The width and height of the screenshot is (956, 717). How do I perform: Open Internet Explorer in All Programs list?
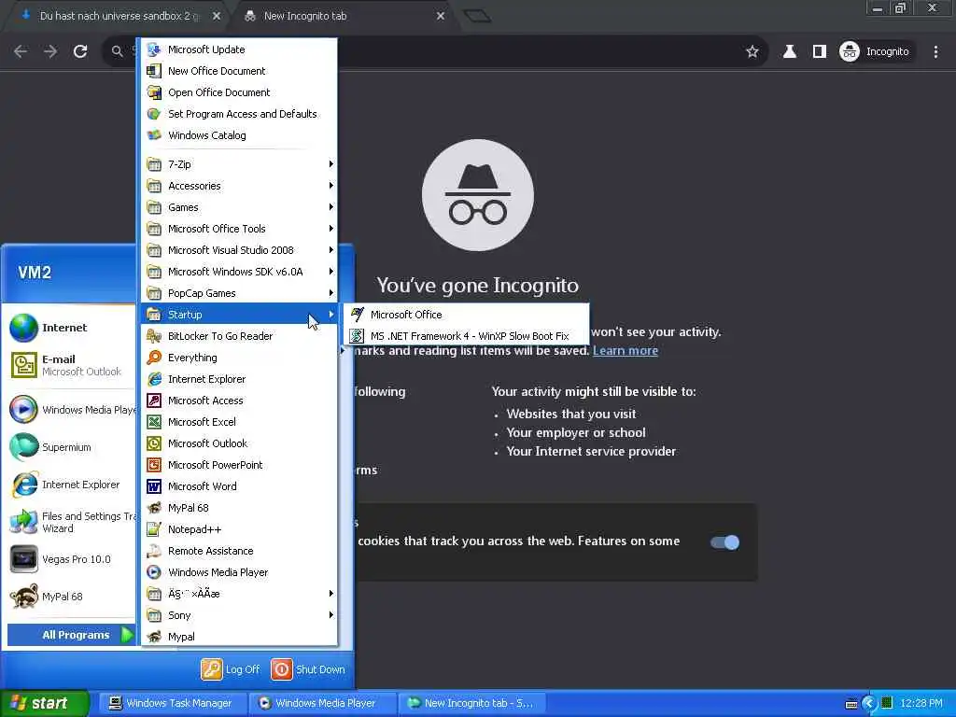(239, 379)
